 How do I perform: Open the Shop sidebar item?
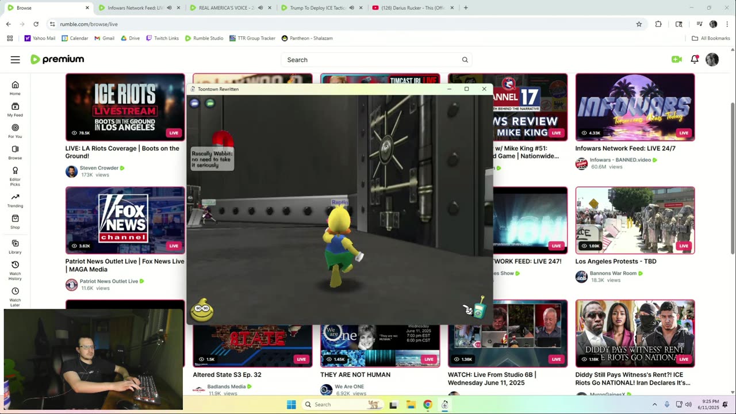[x=15, y=221]
